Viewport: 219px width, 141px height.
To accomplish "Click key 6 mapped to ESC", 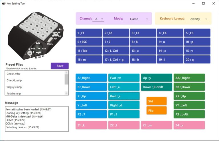I will point(89,42).
